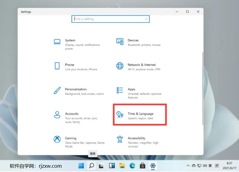Open clock showing 8:27 2021/6/17
Screen dimensions: 239x172
229,166
